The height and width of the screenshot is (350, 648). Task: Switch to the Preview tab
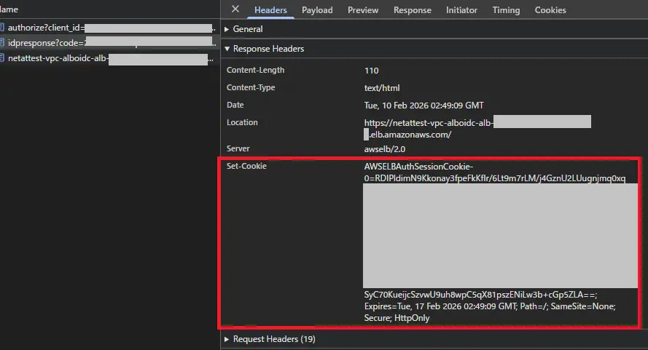pyautogui.click(x=363, y=10)
